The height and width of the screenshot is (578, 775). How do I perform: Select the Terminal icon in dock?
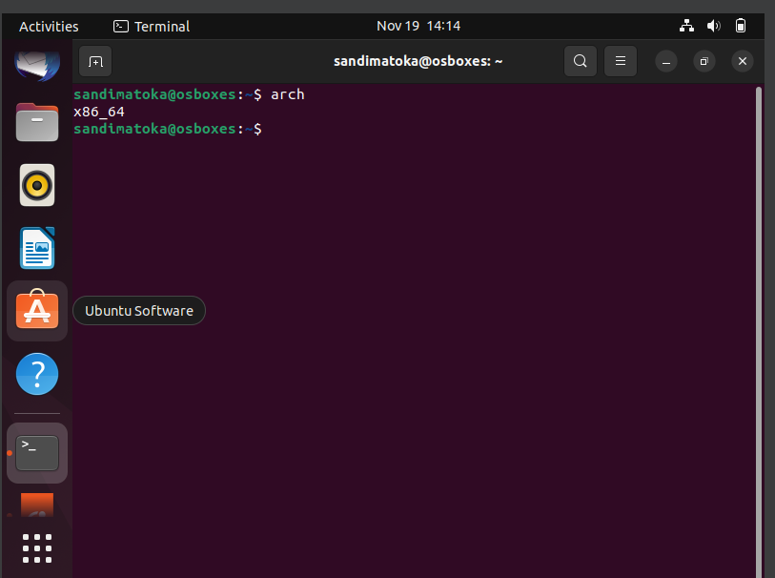[37, 453]
